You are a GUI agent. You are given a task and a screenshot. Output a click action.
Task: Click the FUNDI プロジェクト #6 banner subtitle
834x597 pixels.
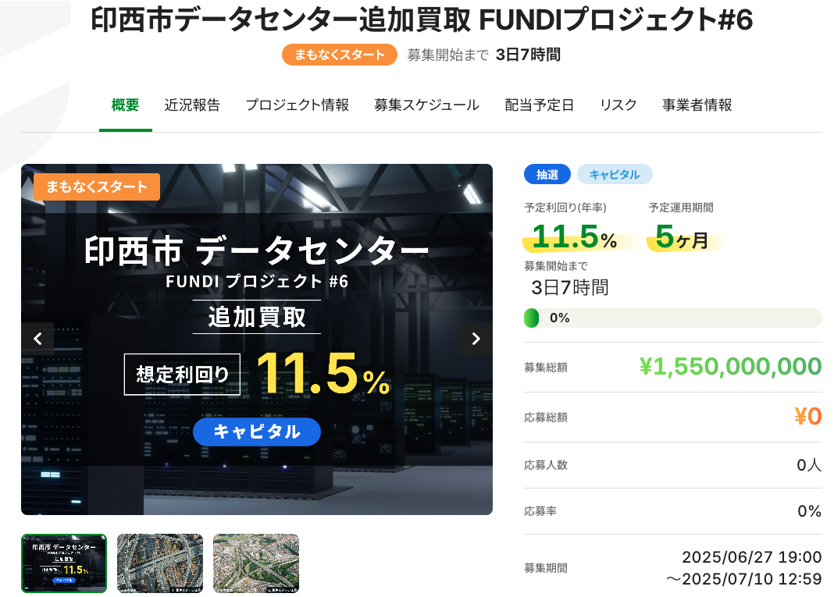257,281
